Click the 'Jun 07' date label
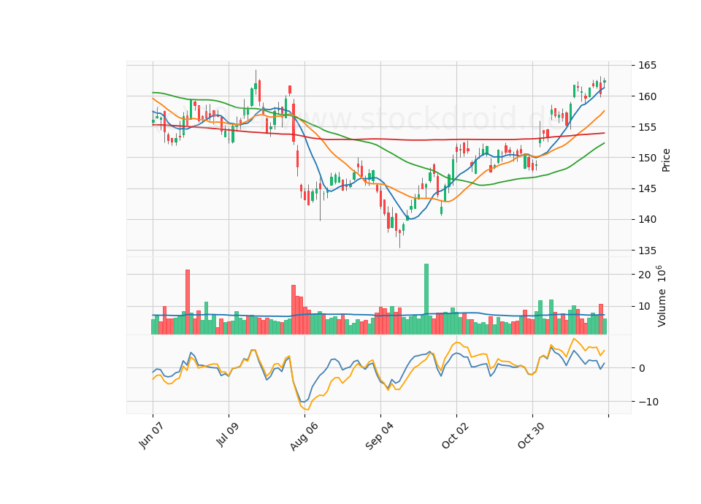The width and height of the screenshot is (701, 504). coord(151,435)
